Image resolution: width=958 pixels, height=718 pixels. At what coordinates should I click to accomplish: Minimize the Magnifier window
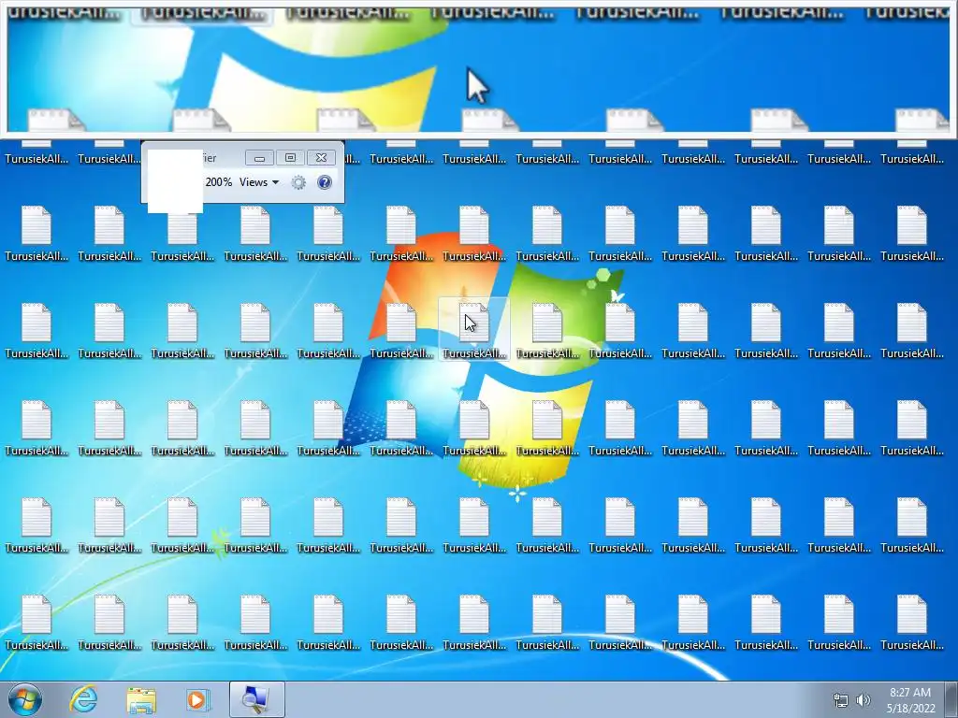(259, 158)
